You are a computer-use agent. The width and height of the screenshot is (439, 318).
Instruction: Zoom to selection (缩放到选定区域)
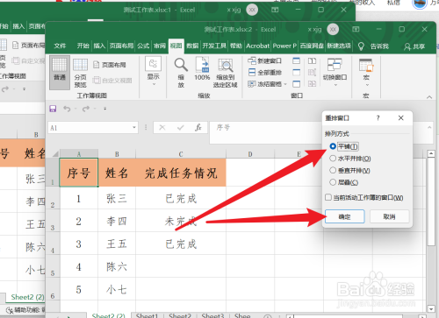225,72
